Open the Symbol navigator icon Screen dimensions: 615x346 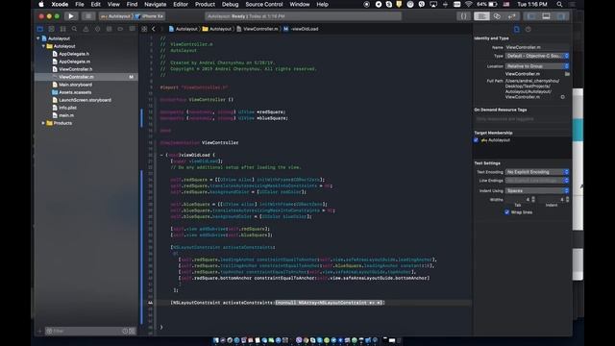(62, 29)
